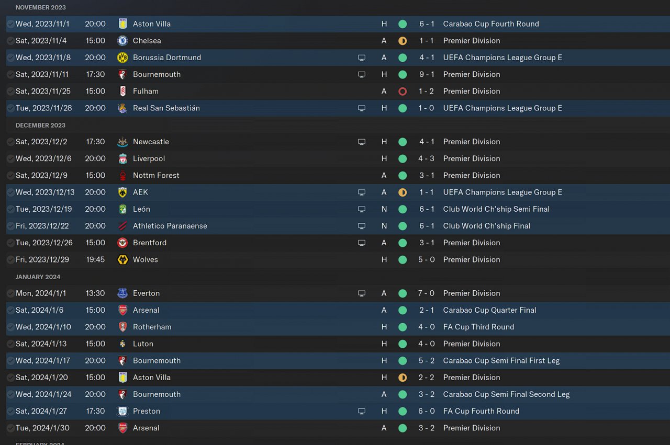Click the yellow draw indicator for AEK
Viewport: 670px width, 445px height.
click(x=403, y=192)
